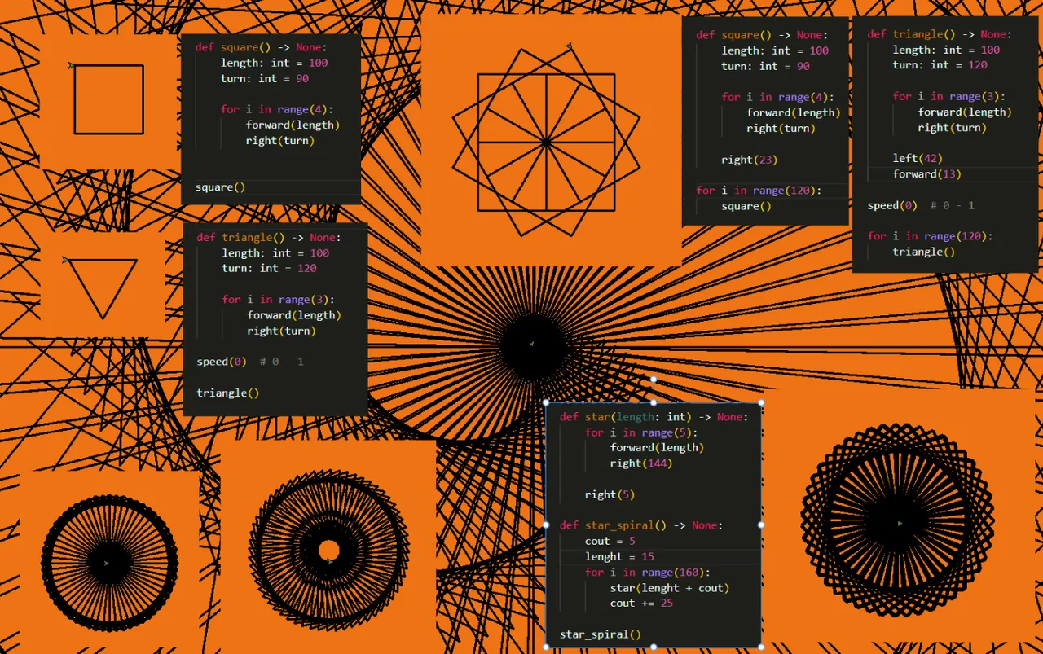Click the black center of the large starburst
The height and width of the screenshot is (654, 1043).
click(534, 347)
